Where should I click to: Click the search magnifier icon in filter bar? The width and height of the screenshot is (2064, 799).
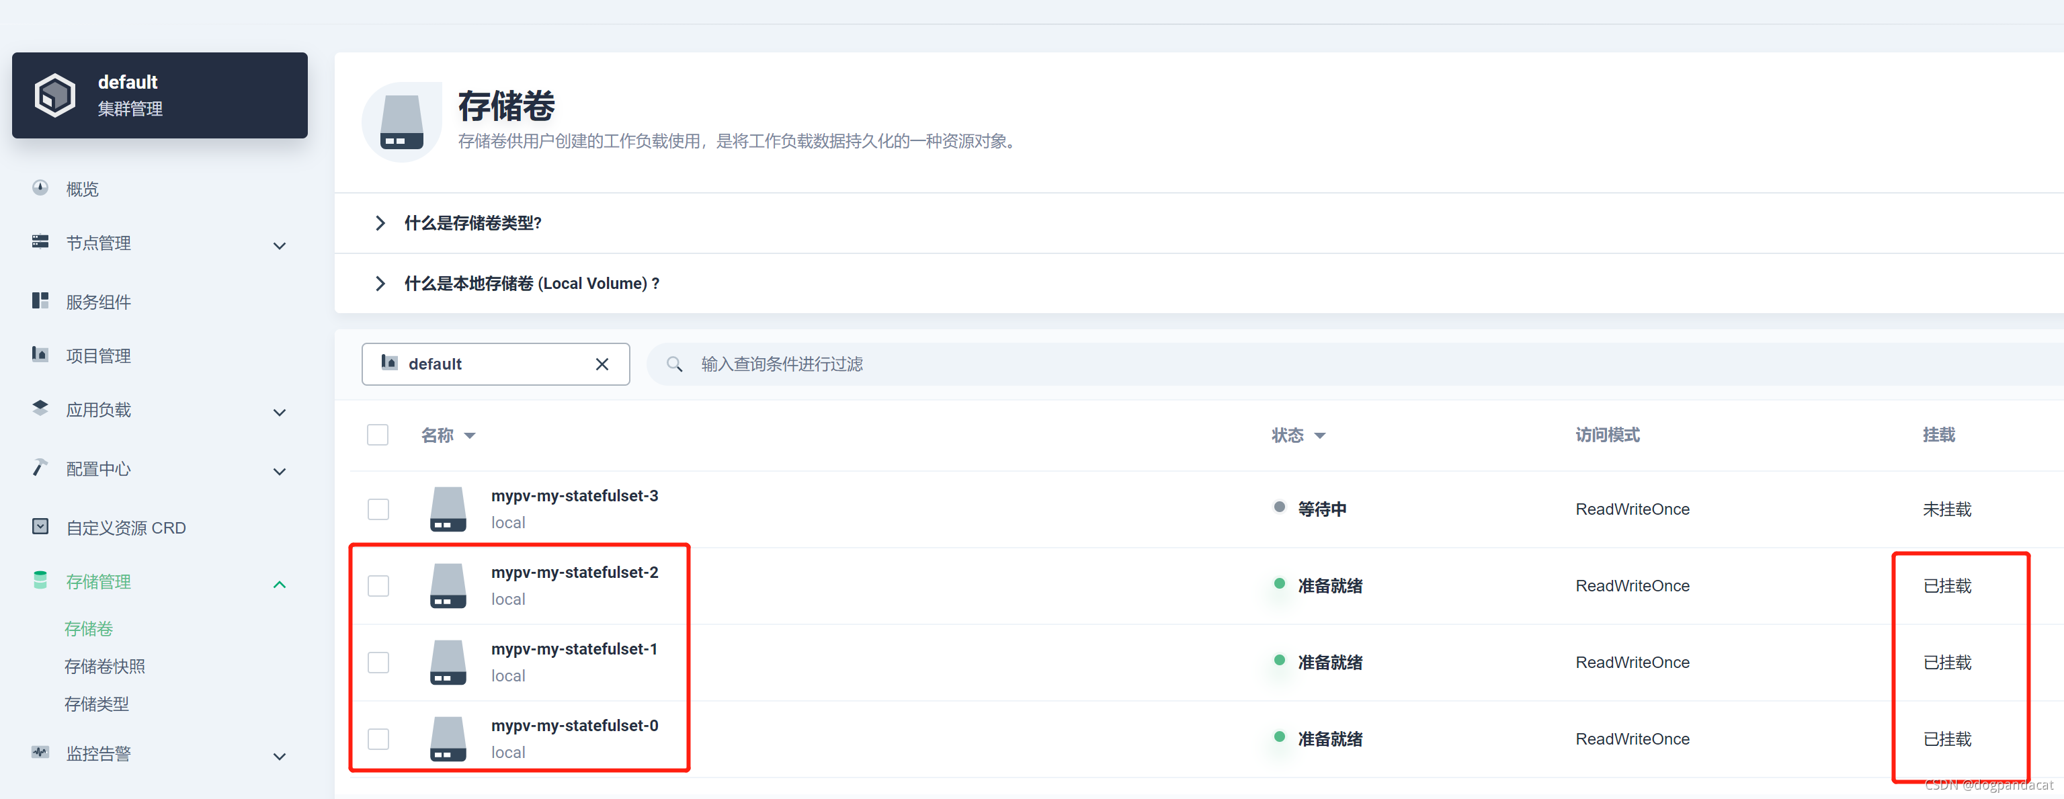(x=675, y=365)
